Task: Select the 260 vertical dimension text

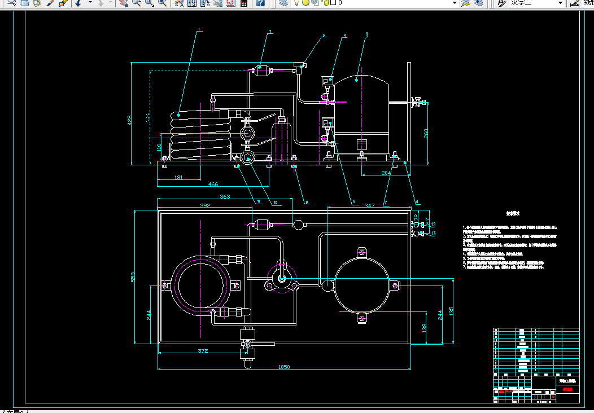Action: (426, 134)
